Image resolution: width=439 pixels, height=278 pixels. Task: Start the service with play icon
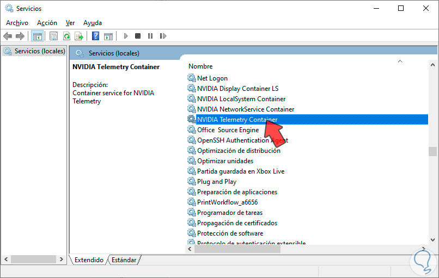tap(126, 36)
